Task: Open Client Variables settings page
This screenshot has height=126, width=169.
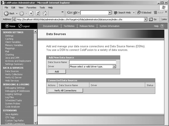Action: pos(13,42)
